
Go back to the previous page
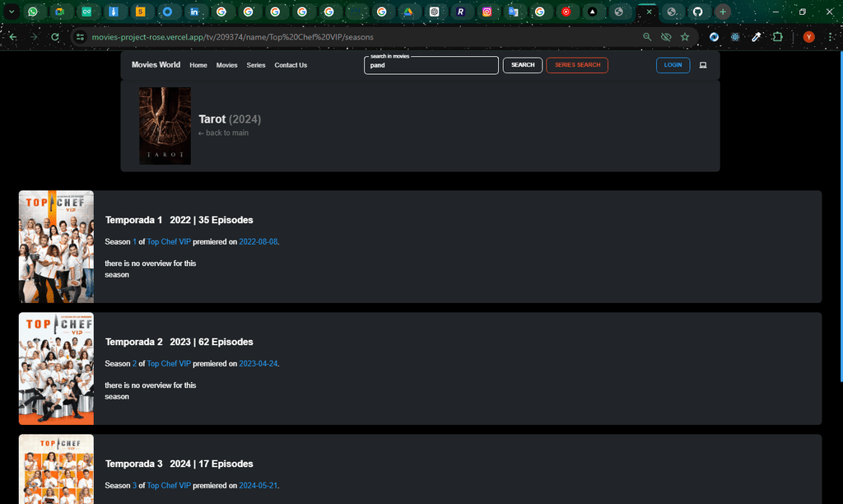13,37
